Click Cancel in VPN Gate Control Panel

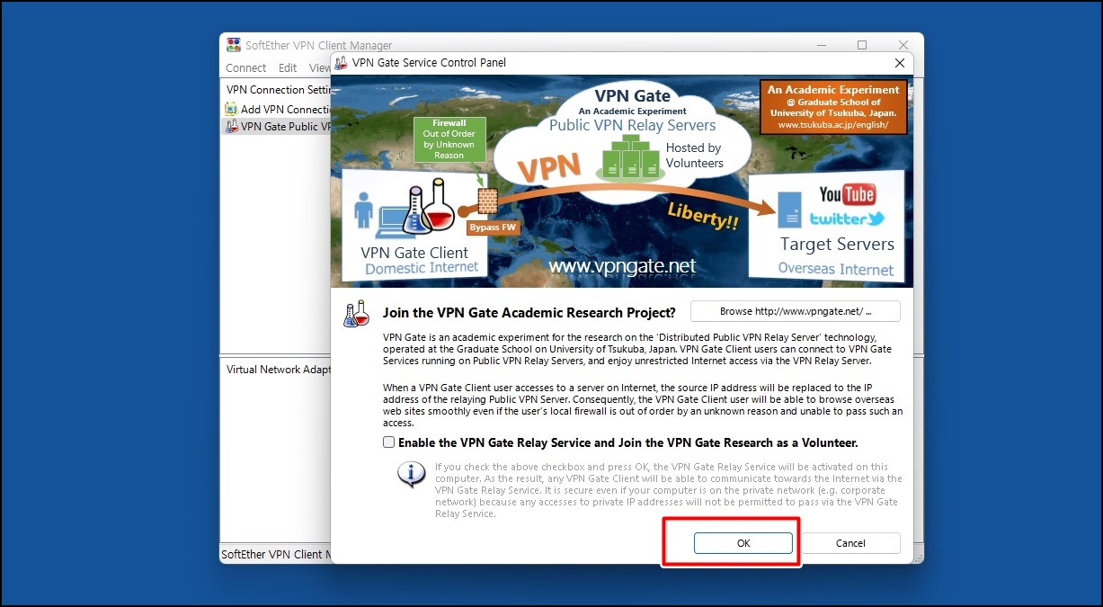coord(850,543)
